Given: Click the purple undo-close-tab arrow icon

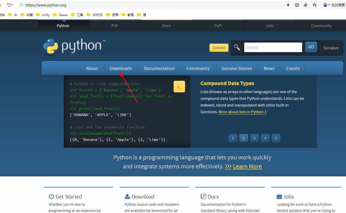Looking at the screenshot, I should tap(9, 5).
